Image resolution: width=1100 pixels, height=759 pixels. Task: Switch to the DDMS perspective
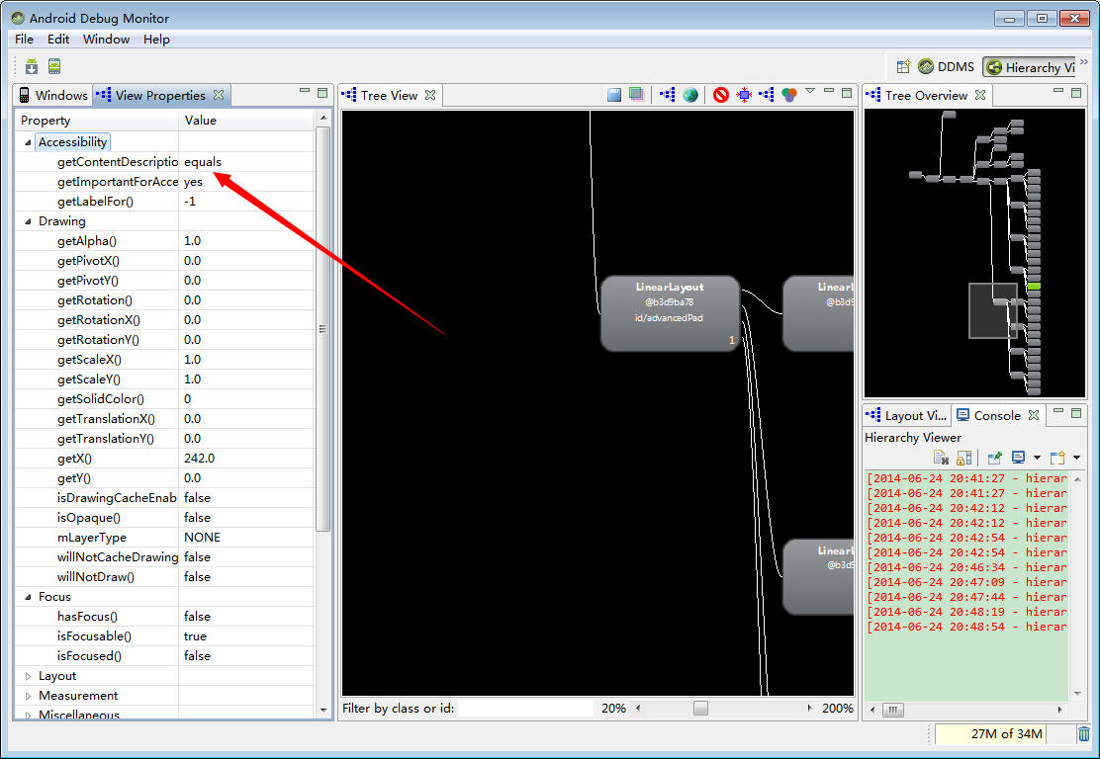click(x=946, y=67)
